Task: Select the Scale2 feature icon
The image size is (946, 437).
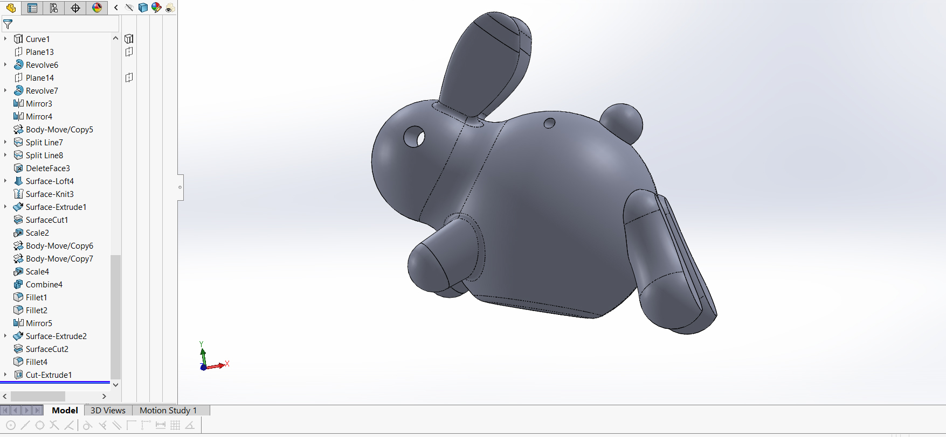Action: pyautogui.click(x=18, y=232)
